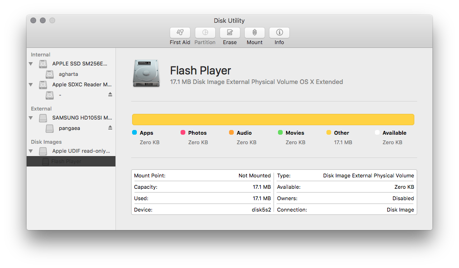Image resolution: width=459 pixels, height=268 pixels.
Task: Click the Type 'Disk Image External Physical Volume' value
Action: click(x=369, y=176)
